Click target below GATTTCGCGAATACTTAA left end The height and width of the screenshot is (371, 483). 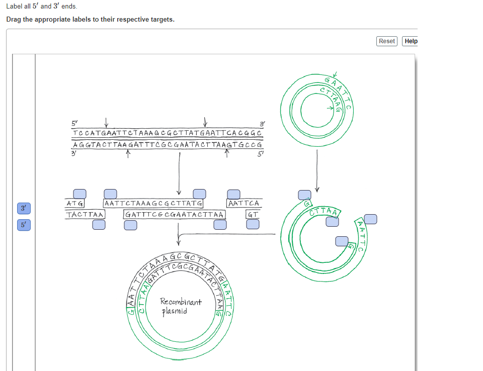(x=130, y=225)
